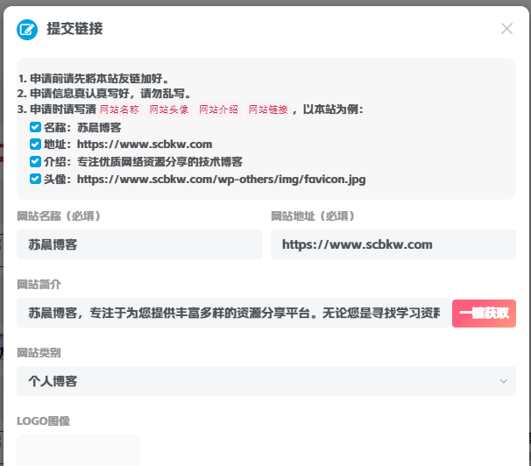Click the 网站链接 red tag
Viewport: 531px width, 466px height.
click(x=268, y=109)
